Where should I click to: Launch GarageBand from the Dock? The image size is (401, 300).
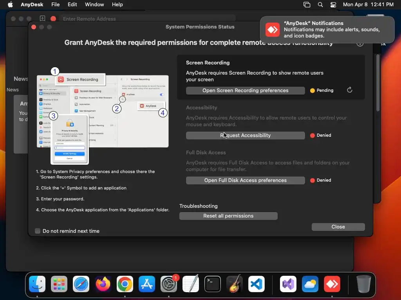pyautogui.click(x=234, y=284)
